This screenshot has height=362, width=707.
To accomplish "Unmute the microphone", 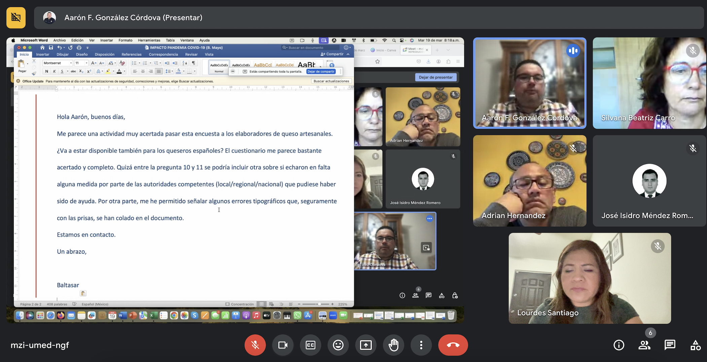I will tap(255, 345).
